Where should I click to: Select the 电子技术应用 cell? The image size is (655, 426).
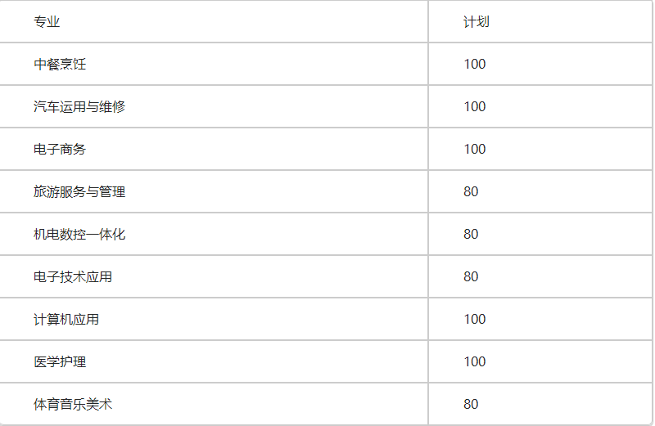[73, 277]
